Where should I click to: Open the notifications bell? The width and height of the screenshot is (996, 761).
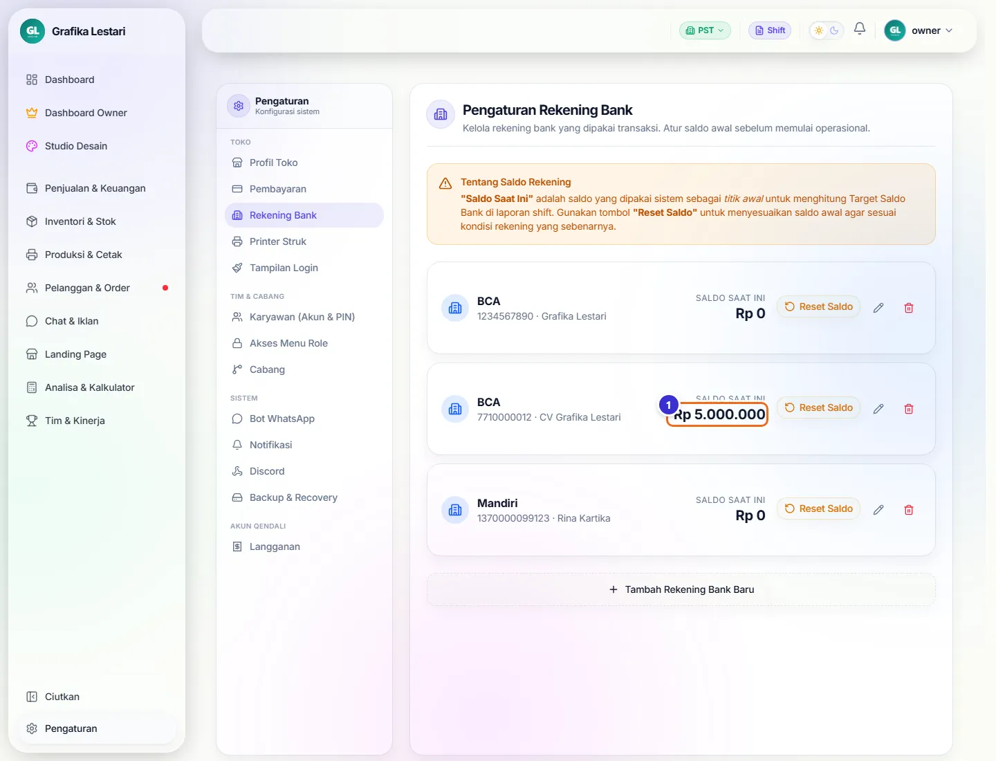860,29
